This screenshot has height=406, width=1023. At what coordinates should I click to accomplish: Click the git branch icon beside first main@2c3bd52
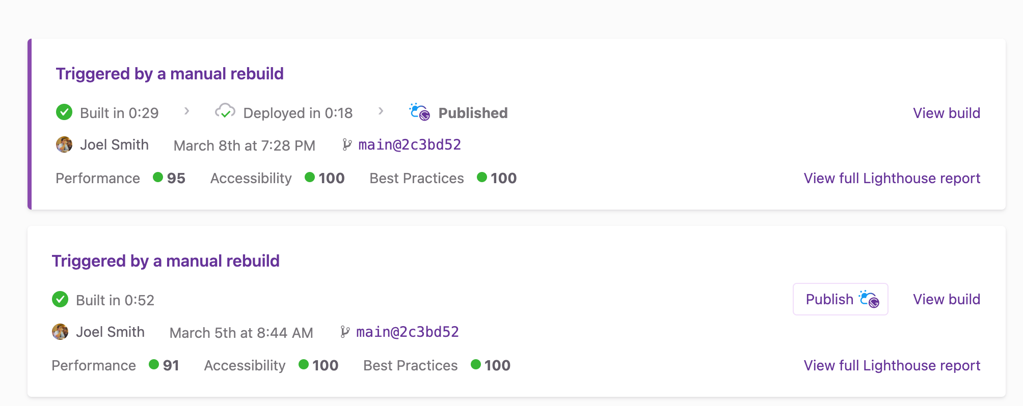pos(347,145)
